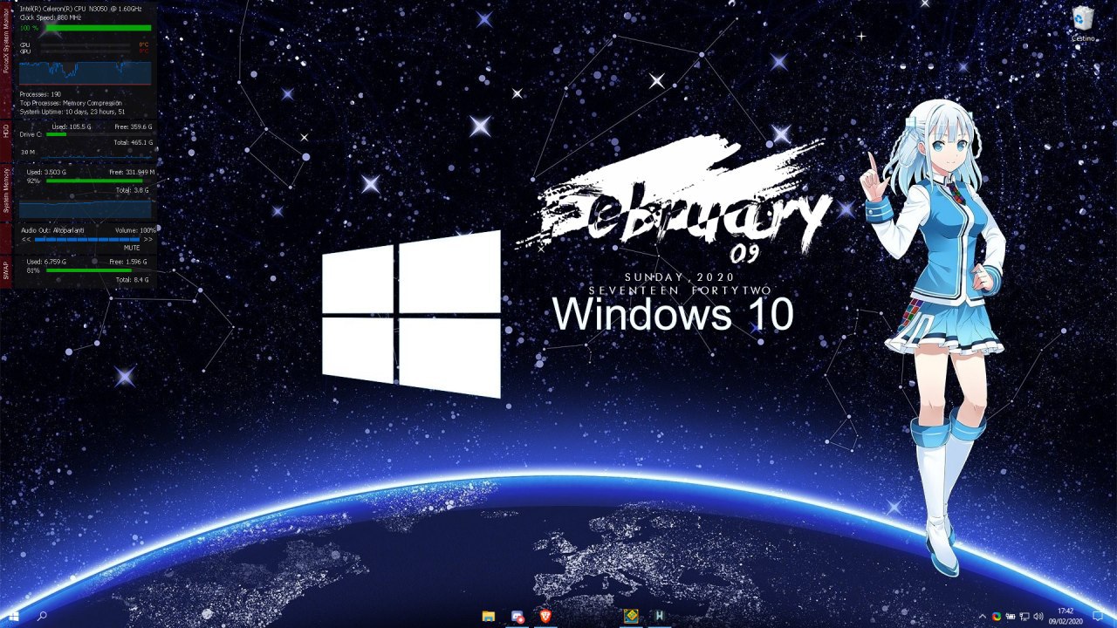The height and width of the screenshot is (628, 1117).
Task: Click HDD 'Total: 465.1 G' value
Action: pyautogui.click(x=134, y=142)
